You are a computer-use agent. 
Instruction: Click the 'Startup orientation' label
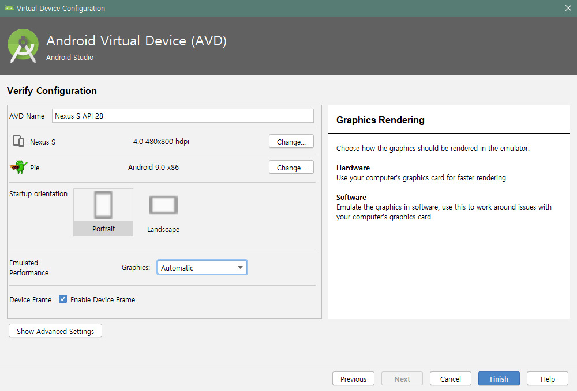38,194
